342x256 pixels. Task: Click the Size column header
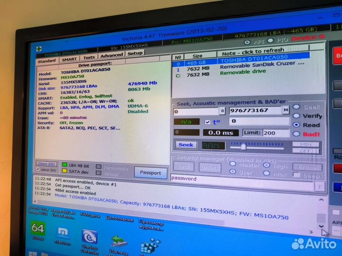(201, 56)
